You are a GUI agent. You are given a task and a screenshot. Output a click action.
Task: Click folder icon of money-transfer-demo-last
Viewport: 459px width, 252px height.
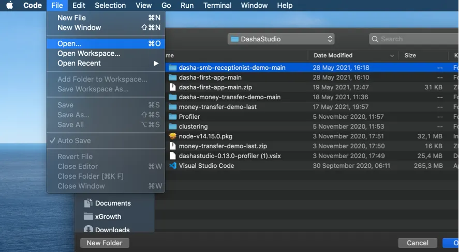tap(173, 107)
